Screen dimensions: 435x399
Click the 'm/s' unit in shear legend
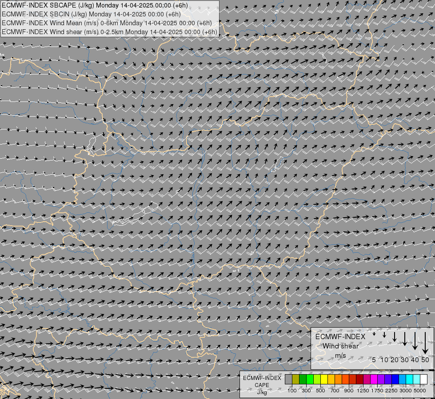(340, 356)
